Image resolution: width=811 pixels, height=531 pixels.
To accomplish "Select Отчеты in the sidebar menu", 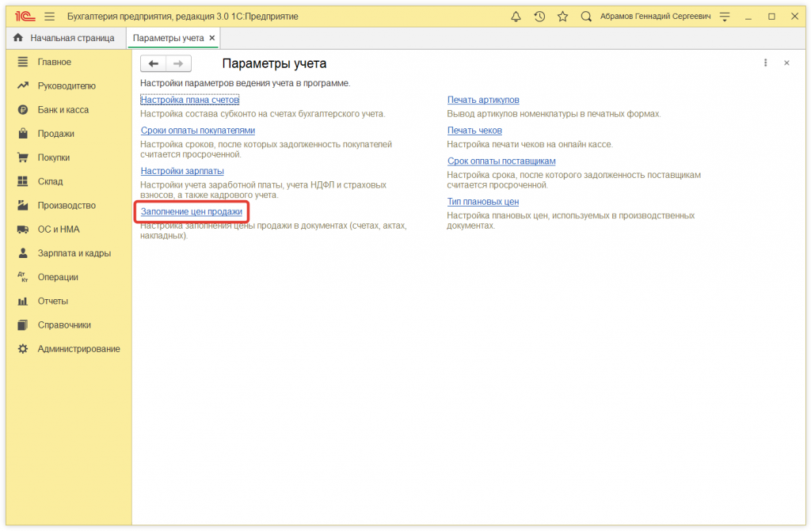I will coord(52,301).
